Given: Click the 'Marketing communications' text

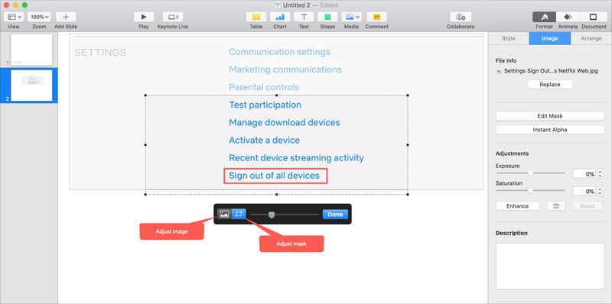Looking at the screenshot, I should [x=285, y=70].
